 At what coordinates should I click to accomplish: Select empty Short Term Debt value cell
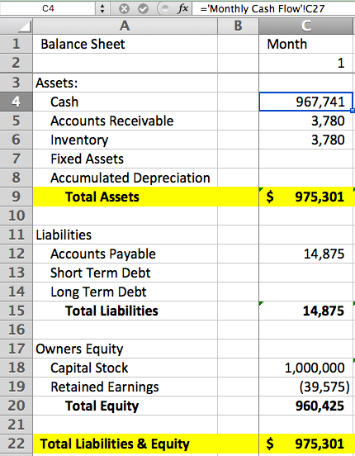click(x=306, y=273)
